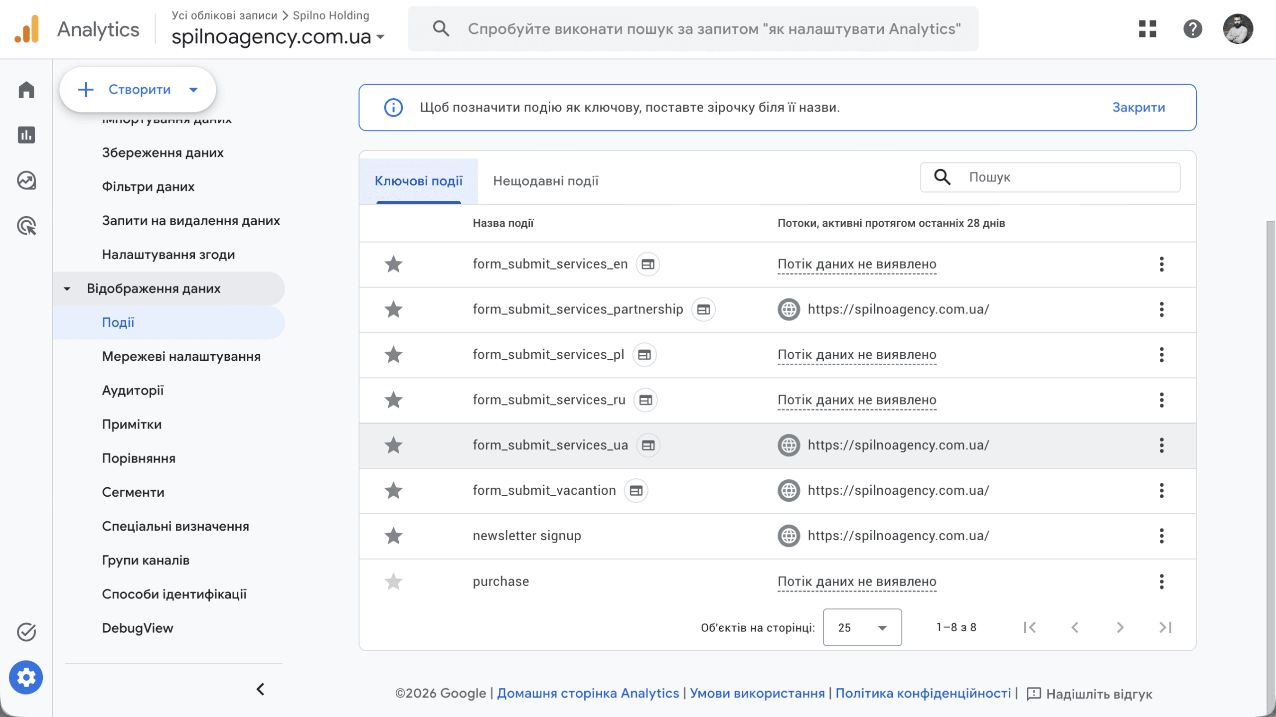Jump to the last page of events

(1165, 627)
